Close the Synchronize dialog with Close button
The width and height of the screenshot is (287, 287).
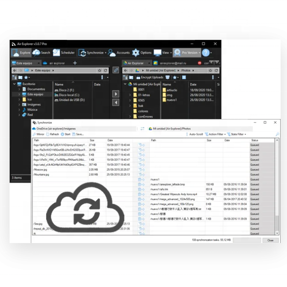(x=270, y=240)
